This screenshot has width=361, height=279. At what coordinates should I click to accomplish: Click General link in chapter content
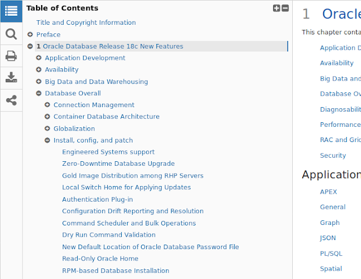[x=333, y=207]
